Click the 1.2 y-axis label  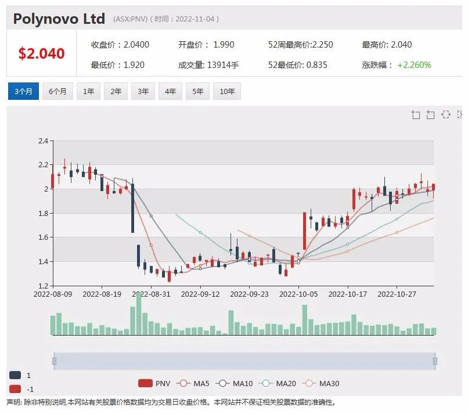44,286
